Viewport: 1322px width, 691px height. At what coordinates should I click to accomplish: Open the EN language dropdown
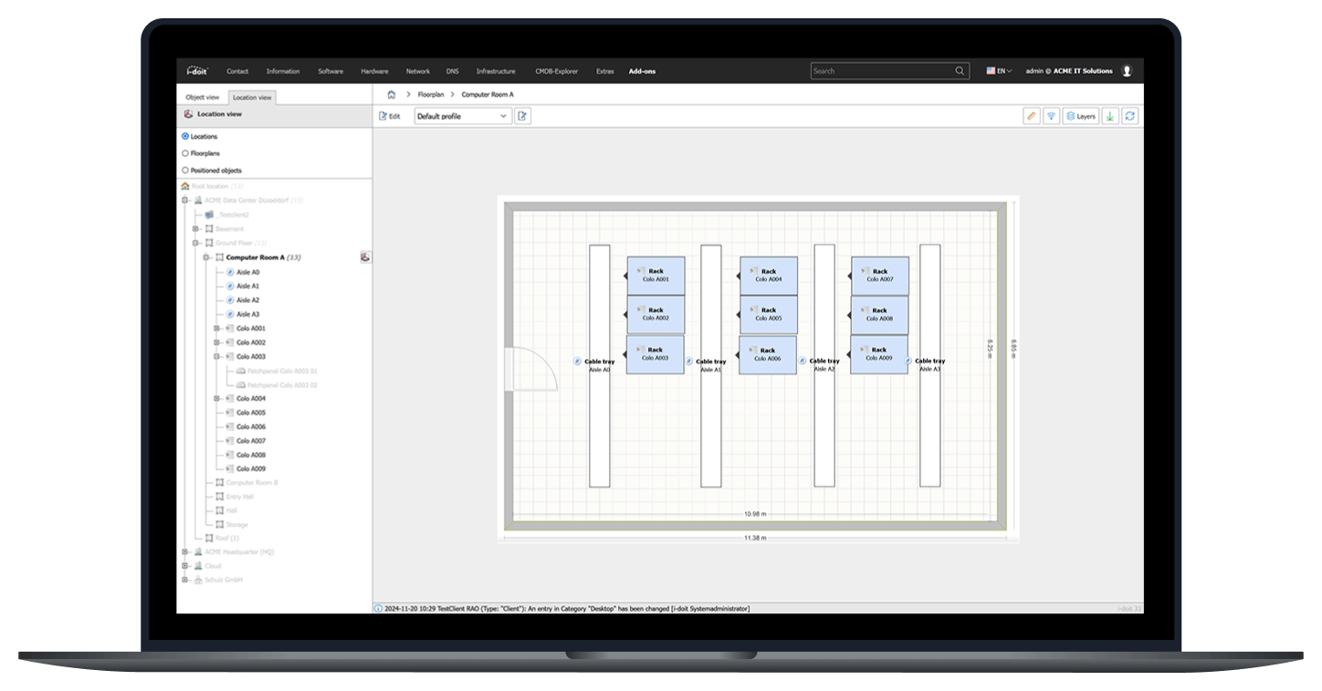coord(999,70)
